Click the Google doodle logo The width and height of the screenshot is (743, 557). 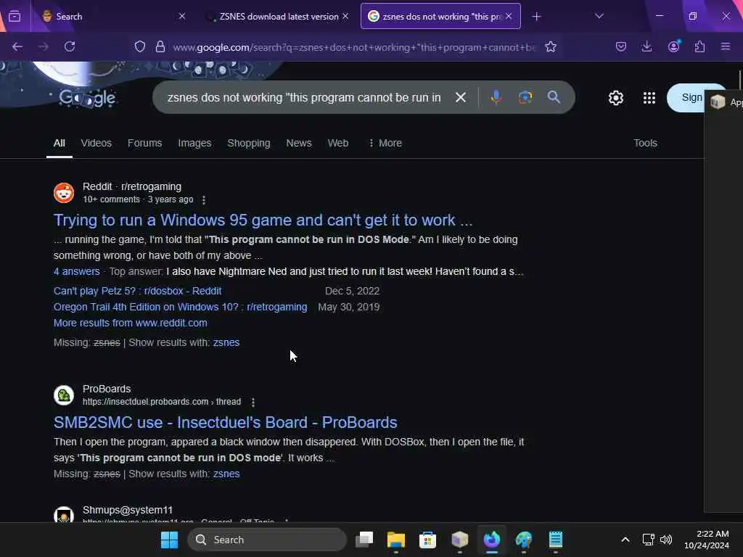(87, 98)
